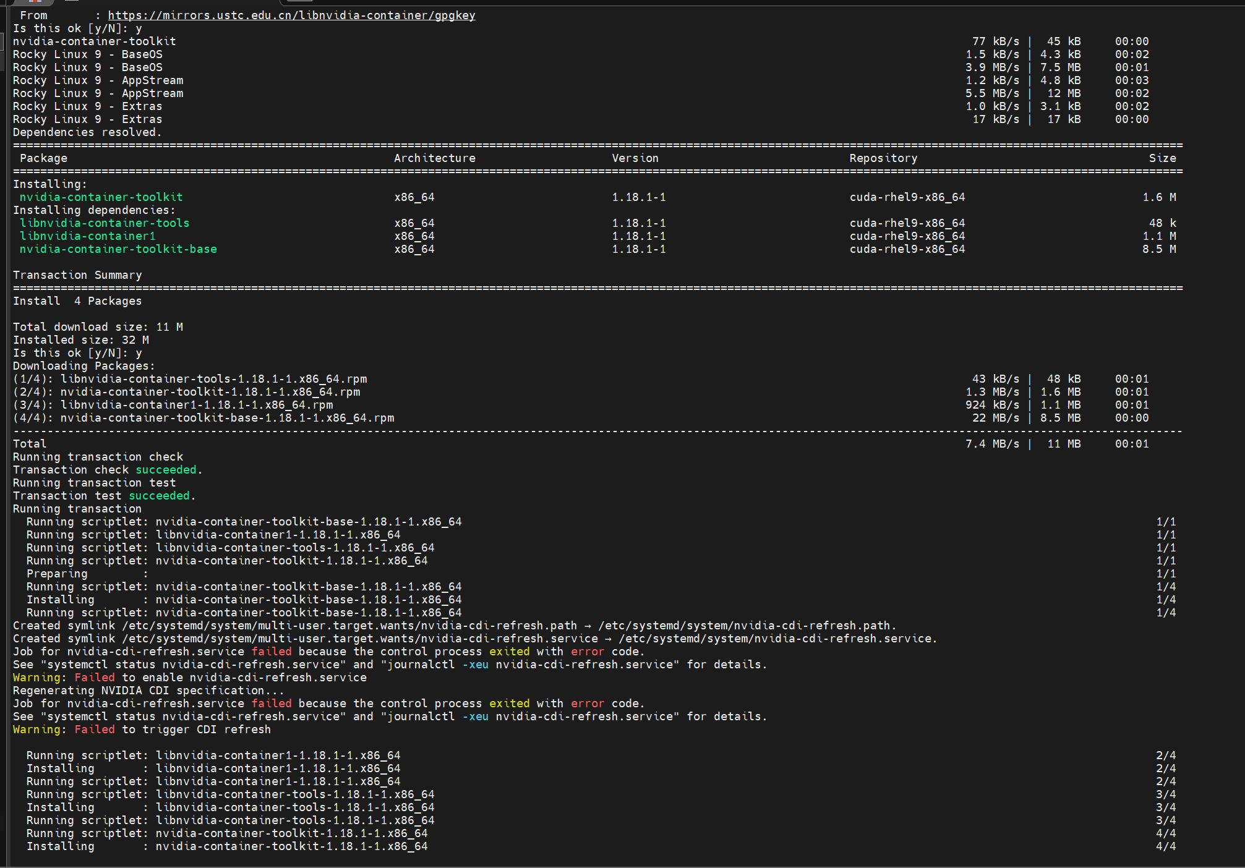
Task: Click the Package column header
Action: (43, 158)
